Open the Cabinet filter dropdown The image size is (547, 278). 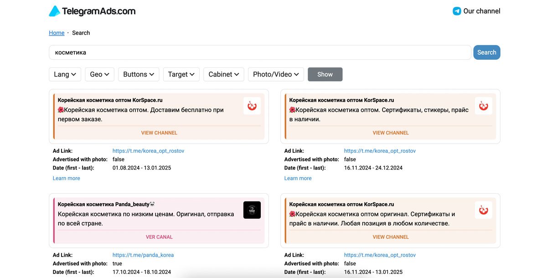tap(224, 74)
